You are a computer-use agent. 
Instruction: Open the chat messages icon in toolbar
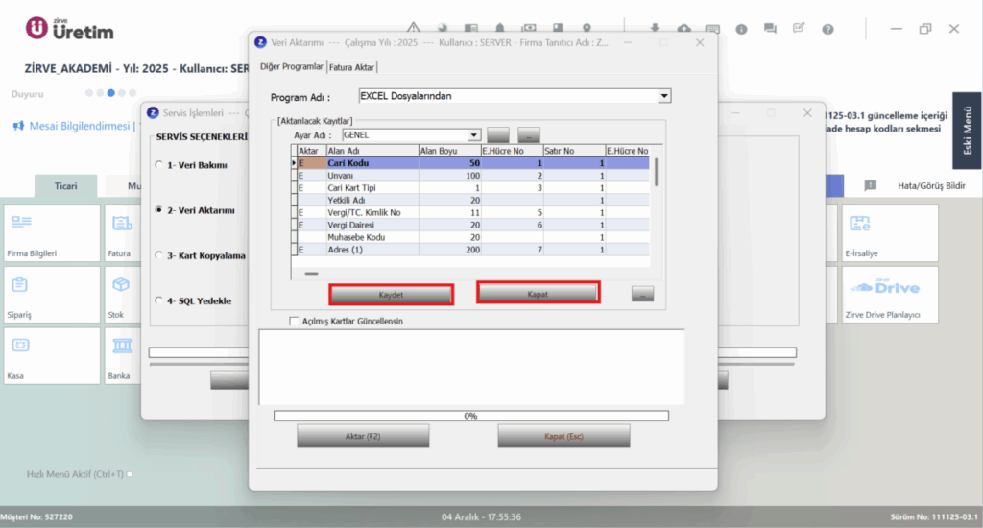pyautogui.click(x=770, y=29)
